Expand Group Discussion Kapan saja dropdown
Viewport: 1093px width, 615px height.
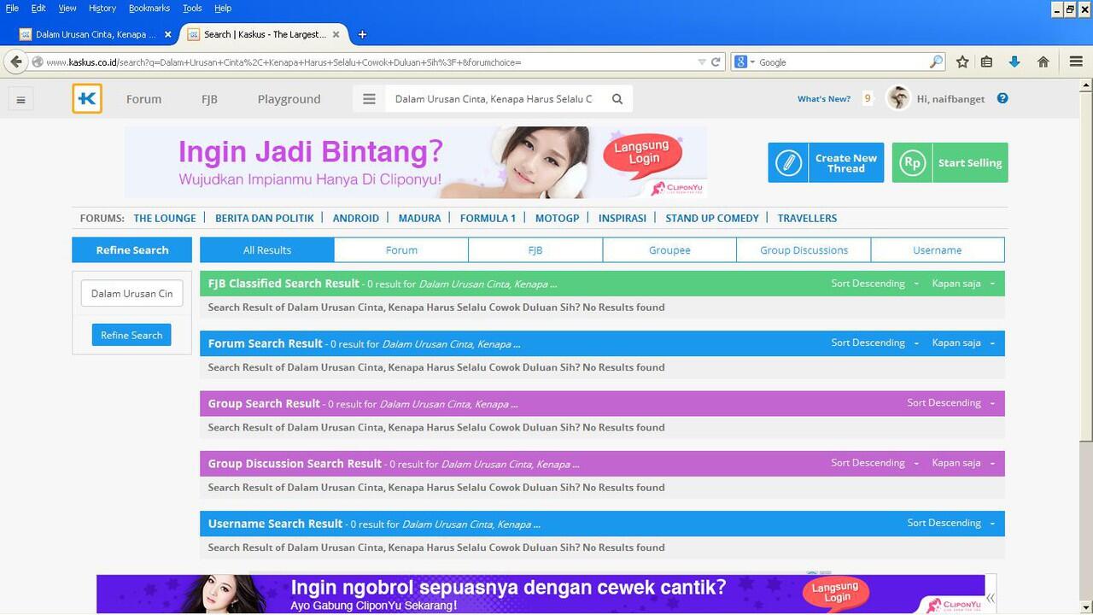pos(963,462)
